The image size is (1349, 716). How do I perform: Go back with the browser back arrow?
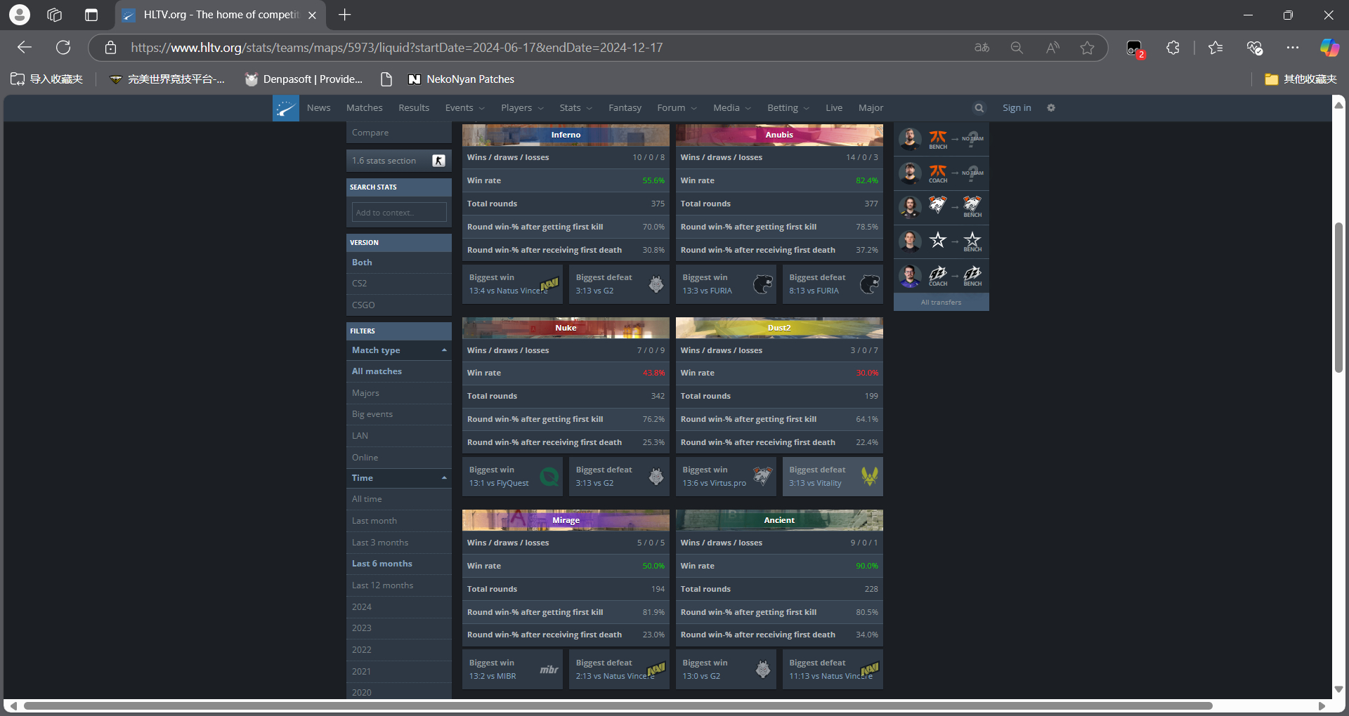(x=25, y=48)
